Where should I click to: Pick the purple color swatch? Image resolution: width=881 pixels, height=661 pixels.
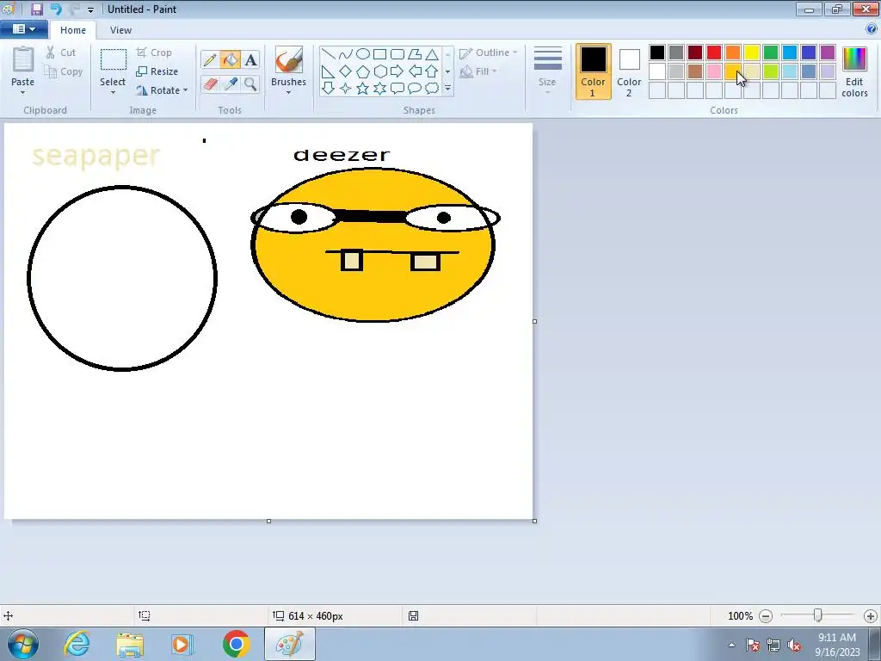click(828, 53)
